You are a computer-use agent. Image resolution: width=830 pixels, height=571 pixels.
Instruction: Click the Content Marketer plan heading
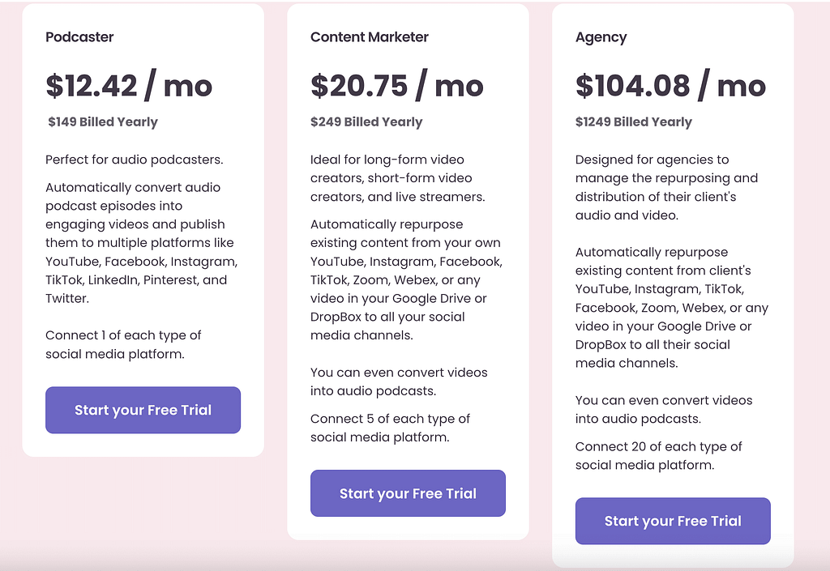pyautogui.click(x=369, y=37)
